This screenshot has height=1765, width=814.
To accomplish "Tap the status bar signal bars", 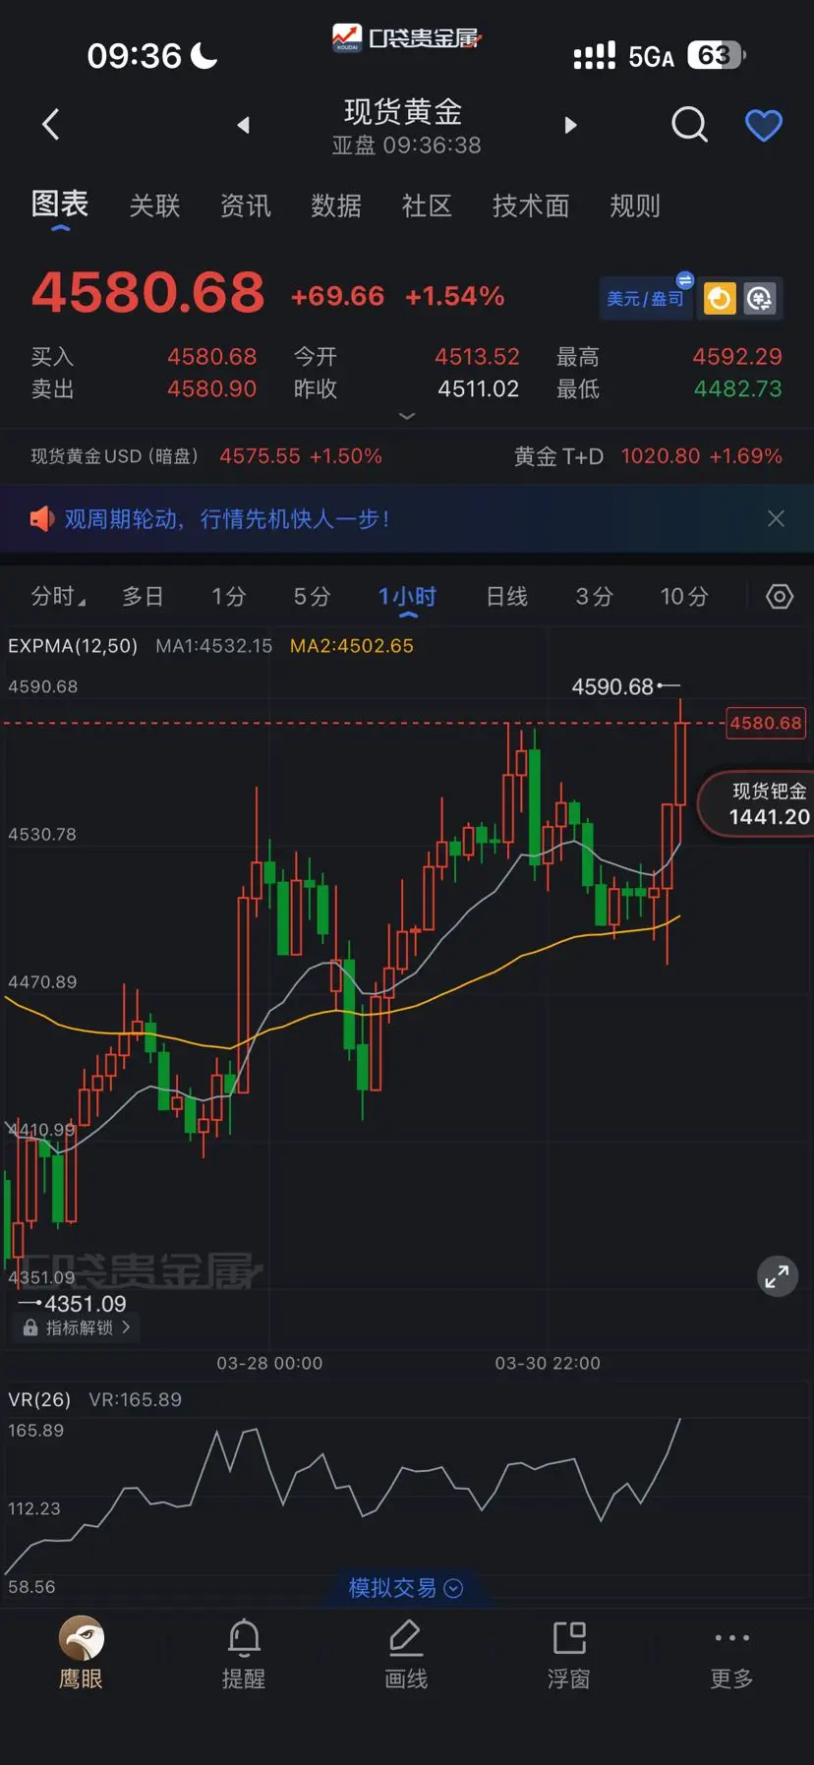I will click(595, 56).
